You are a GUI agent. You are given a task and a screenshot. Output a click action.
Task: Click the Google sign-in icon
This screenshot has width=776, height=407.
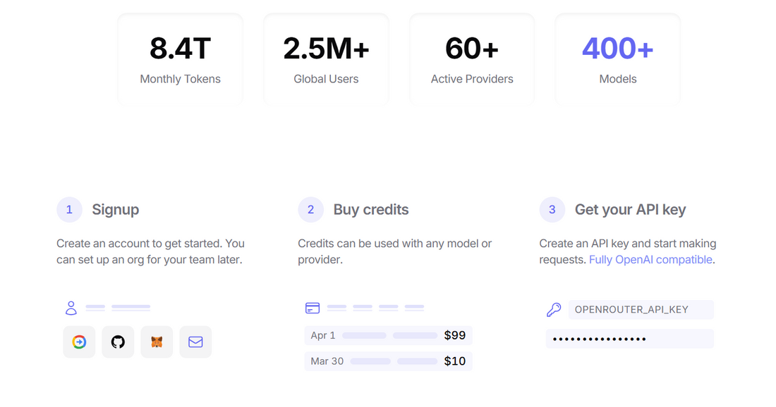pos(79,342)
